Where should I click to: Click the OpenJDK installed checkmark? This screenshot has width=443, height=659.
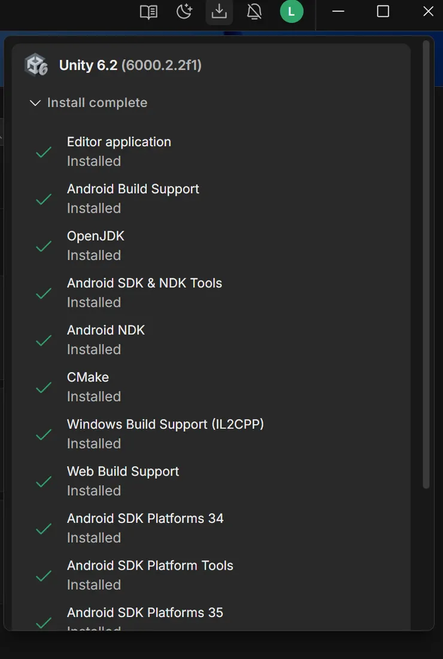tap(44, 246)
